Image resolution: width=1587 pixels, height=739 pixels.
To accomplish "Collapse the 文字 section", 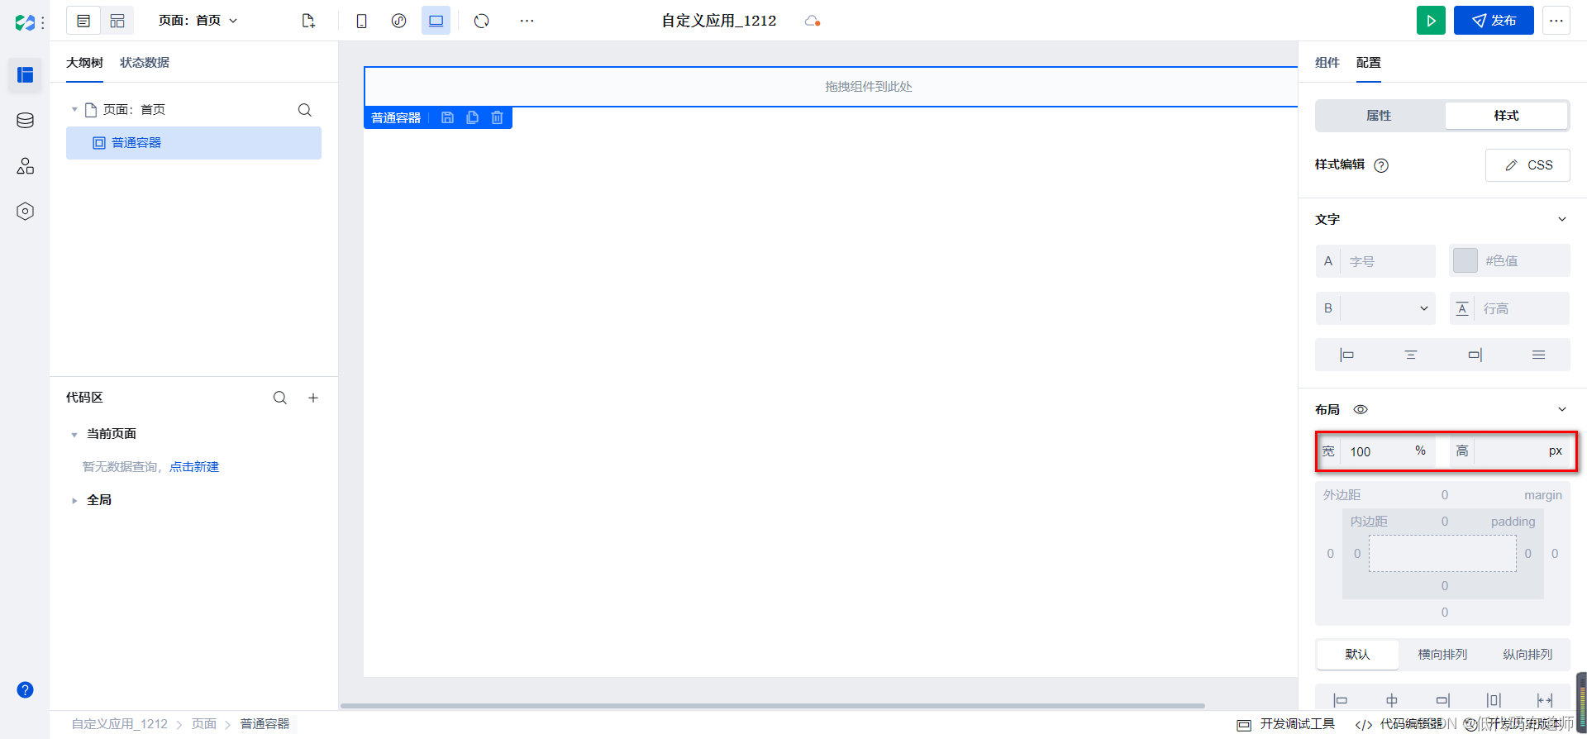I will [x=1562, y=219].
